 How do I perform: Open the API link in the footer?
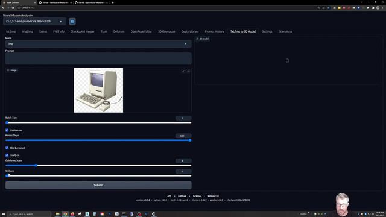coord(169,196)
